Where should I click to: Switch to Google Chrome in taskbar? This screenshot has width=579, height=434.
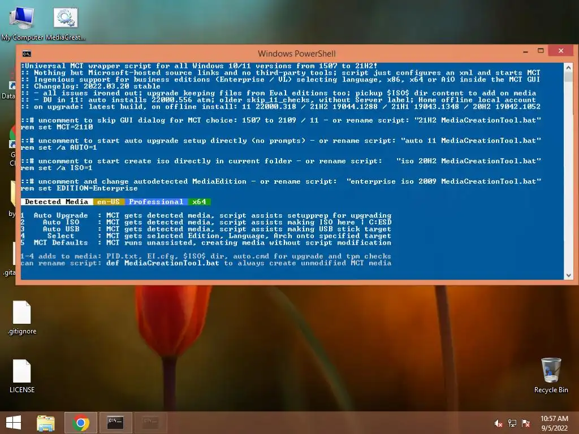(80, 423)
